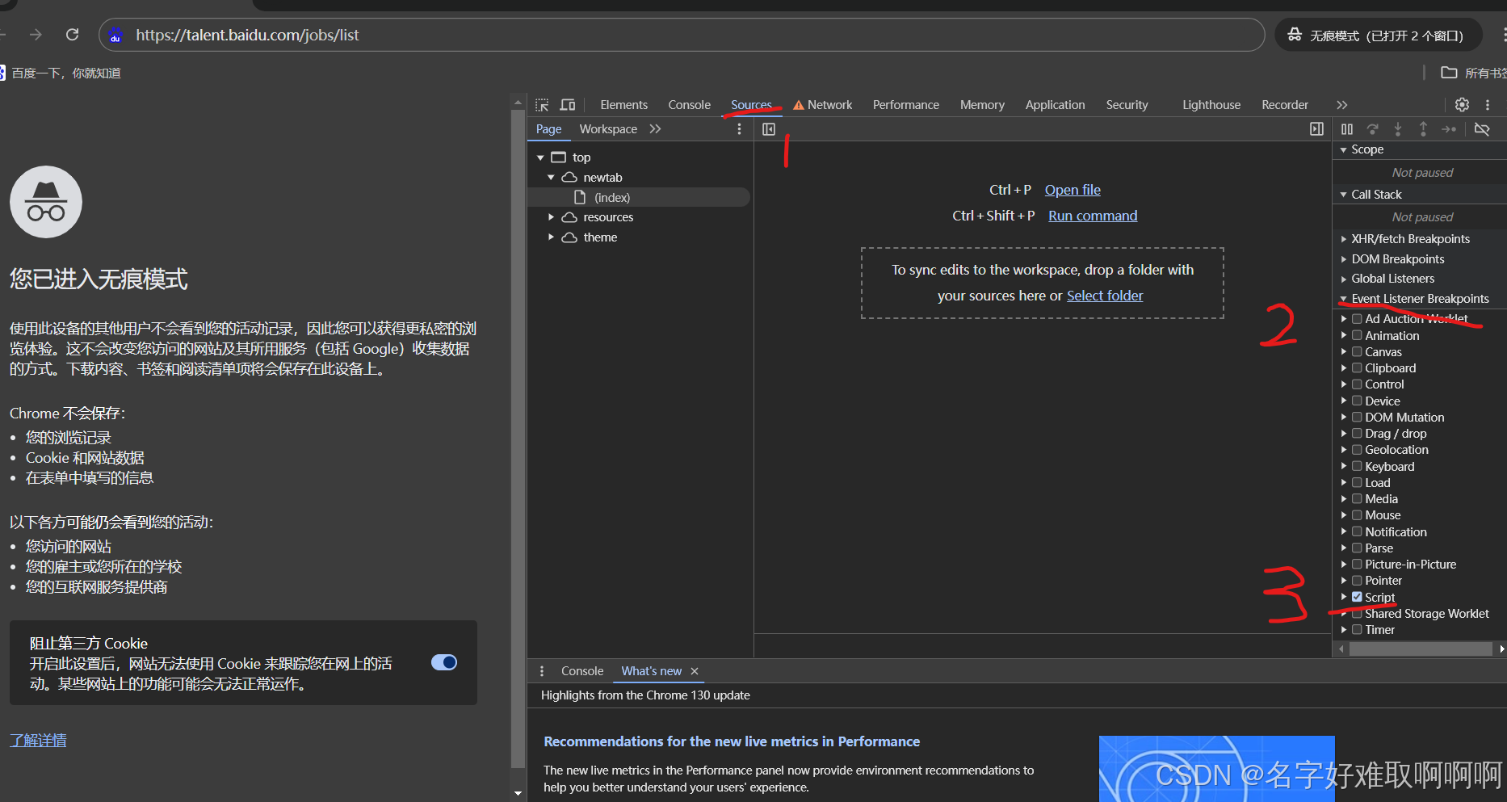Hide the debugger sidebar icon
Viewport: 1507px width, 802px height.
[x=1316, y=129]
